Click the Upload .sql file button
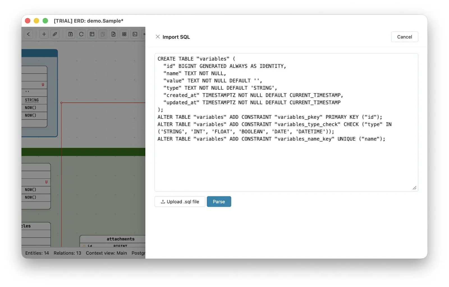The height and width of the screenshot is (287, 449). click(x=180, y=201)
